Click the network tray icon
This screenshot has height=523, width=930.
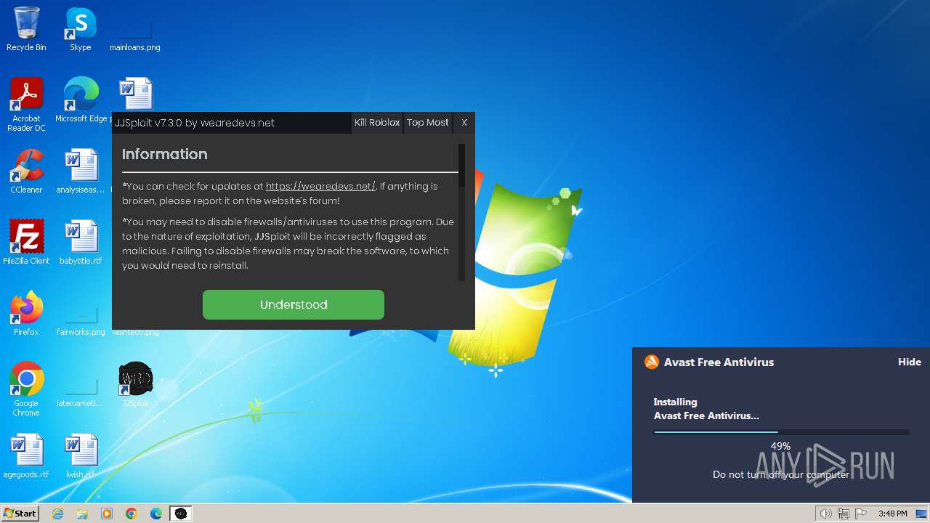(x=844, y=514)
